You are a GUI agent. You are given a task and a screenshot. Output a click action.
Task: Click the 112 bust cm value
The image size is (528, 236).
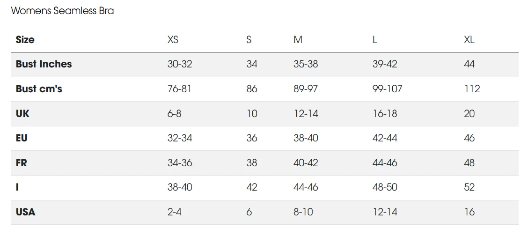(x=472, y=89)
